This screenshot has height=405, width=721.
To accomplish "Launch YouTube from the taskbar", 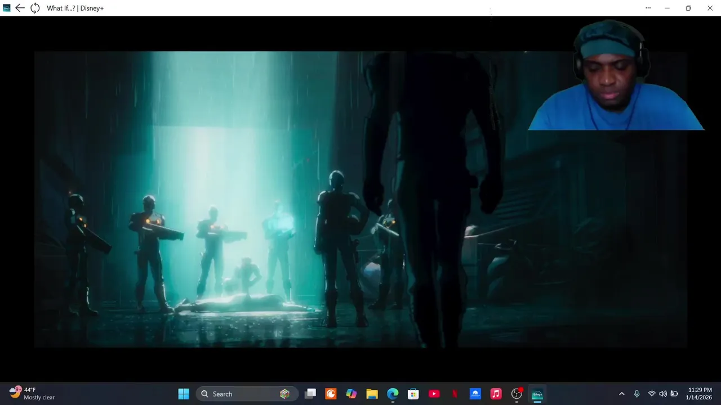I will 434,394.
